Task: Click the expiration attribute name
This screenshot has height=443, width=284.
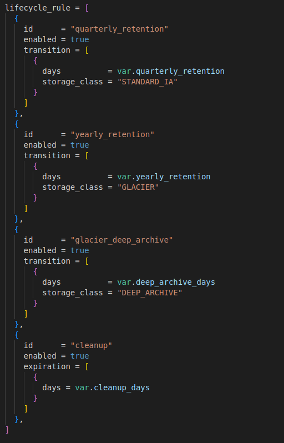Action: (47, 366)
